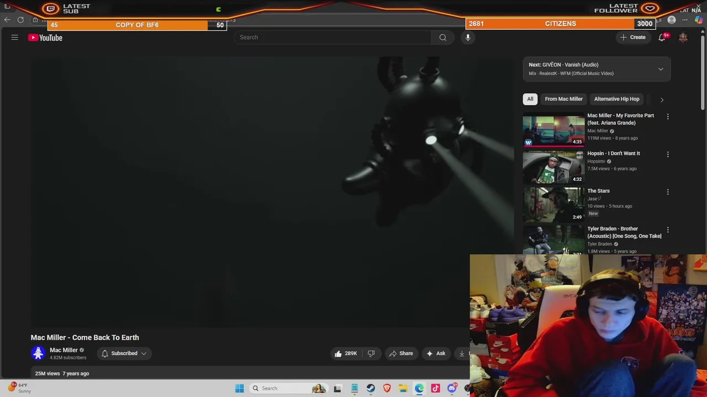Open File Explorer from taskbar
The image size is (707, 397).
(403, 388)
